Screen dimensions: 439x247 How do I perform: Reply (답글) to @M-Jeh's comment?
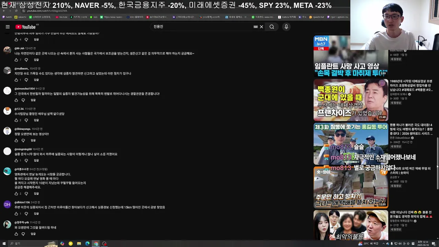[x=36, y=60]
